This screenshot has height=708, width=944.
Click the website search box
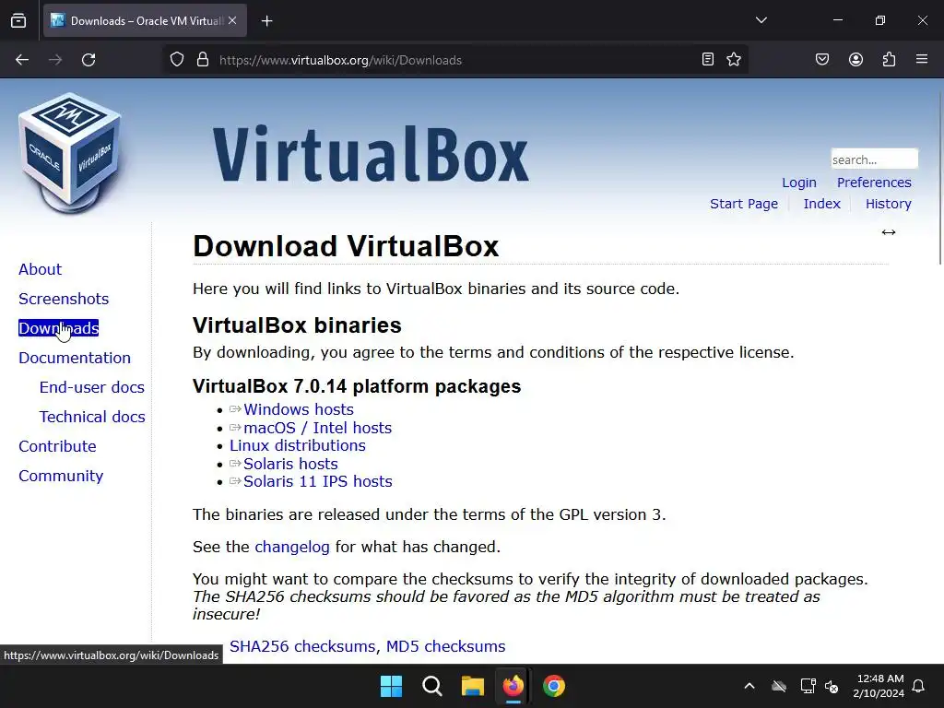point(874,159)
